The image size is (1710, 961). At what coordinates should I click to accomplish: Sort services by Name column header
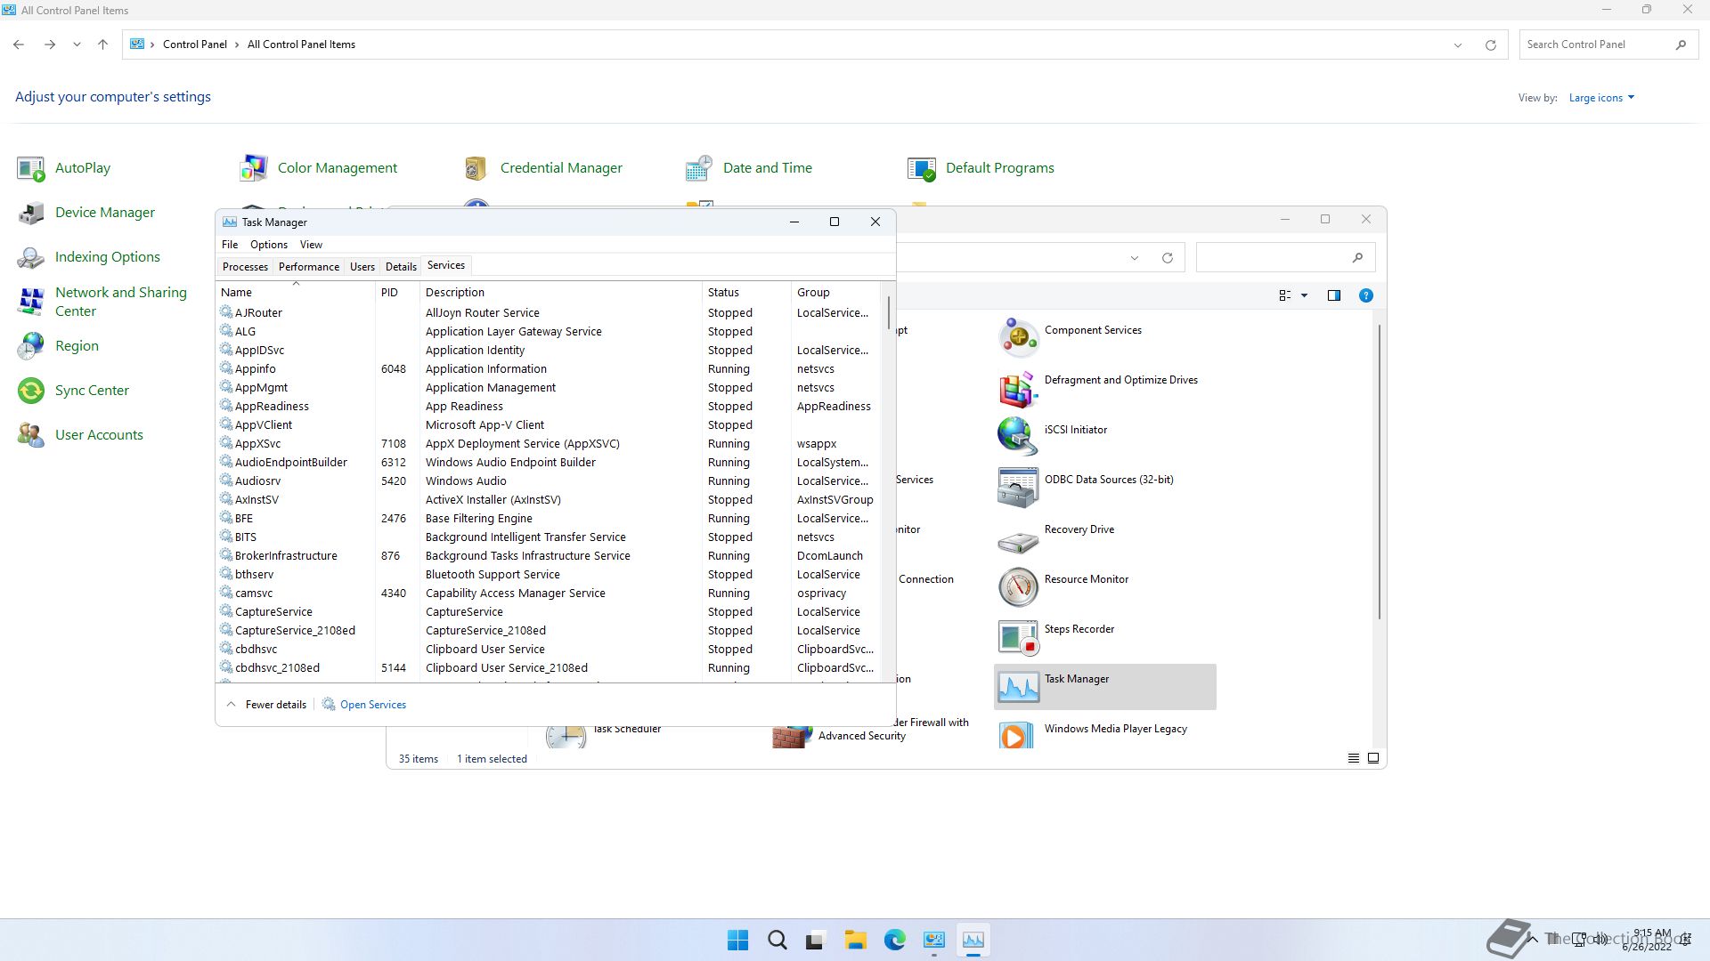pos(296,292)
